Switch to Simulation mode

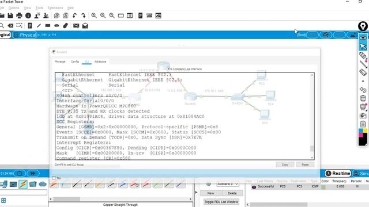[361, 174]
